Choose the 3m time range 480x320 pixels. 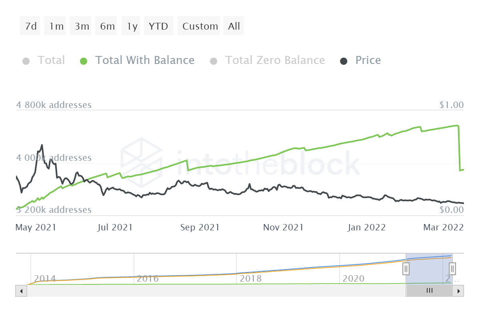[x=82, y=26]
